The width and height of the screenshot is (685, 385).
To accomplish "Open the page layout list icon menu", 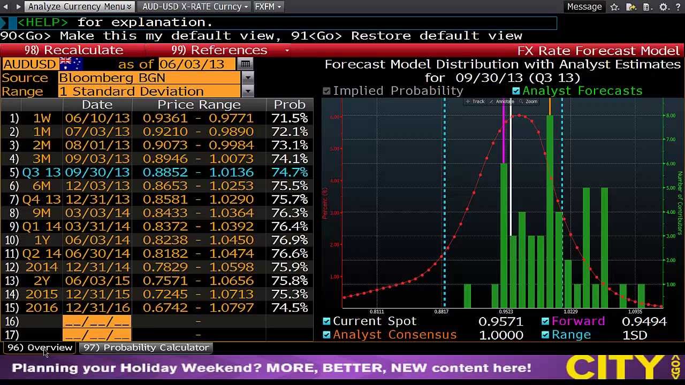I will (647, 7).
